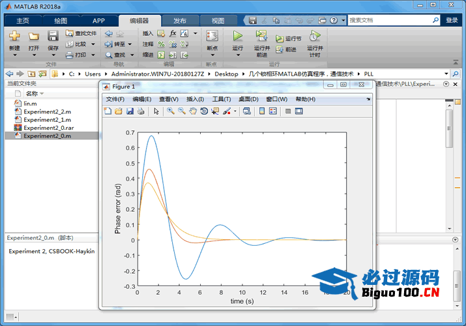466x326 pixels.
Task: Open Figure 1 插入(I) menu
Action: click(195, 99)
